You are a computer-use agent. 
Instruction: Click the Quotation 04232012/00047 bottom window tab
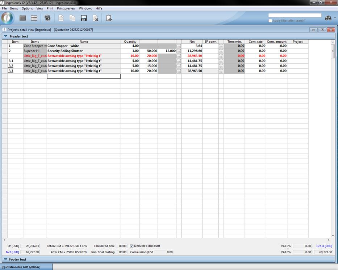tap(21, 267)
